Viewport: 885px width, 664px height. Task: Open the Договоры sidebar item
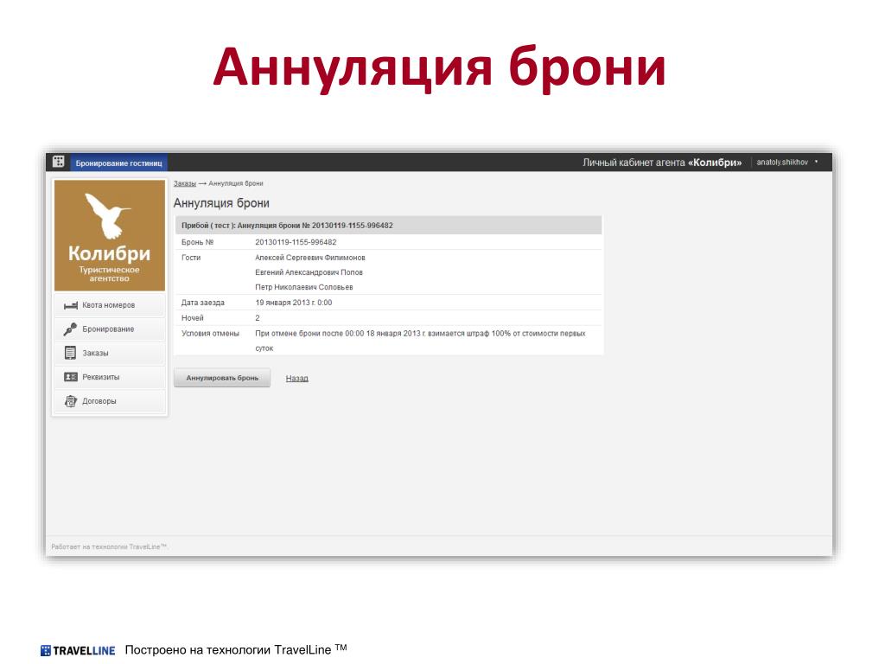tap(110, 401)
